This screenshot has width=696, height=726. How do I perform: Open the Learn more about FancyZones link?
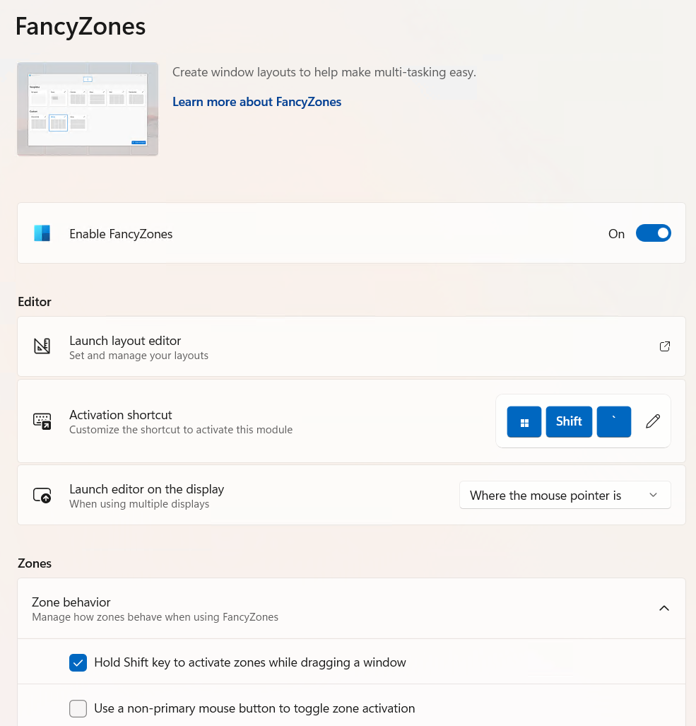(x=256, y=102)
